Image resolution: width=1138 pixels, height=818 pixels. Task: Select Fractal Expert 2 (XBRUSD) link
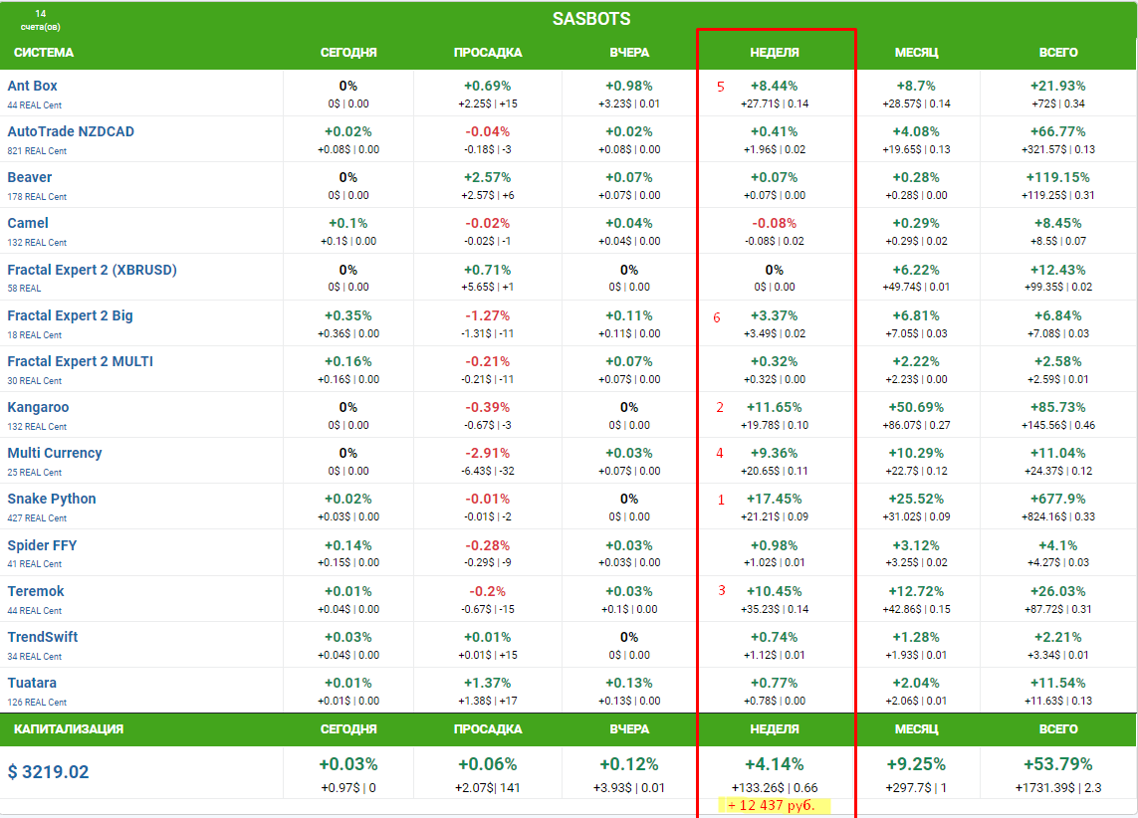click(x=92, y=270)
